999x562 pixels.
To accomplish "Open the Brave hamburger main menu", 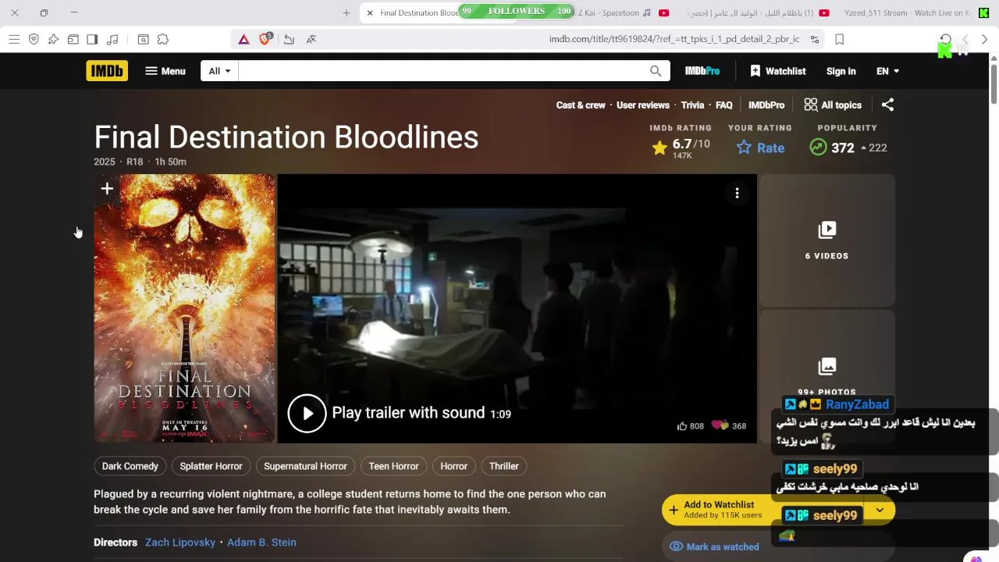I will [14, 39].
